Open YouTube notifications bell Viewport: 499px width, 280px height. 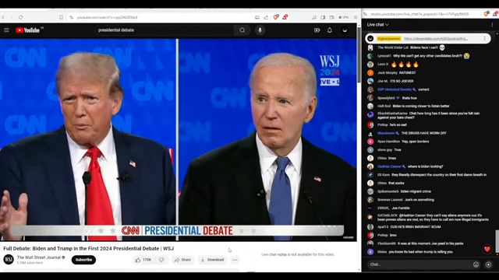330,30
